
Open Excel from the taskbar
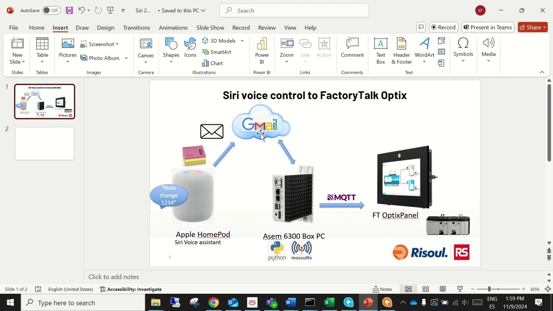click(329, 302)
